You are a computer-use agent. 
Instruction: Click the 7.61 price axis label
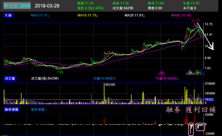[x=208, y=68]
